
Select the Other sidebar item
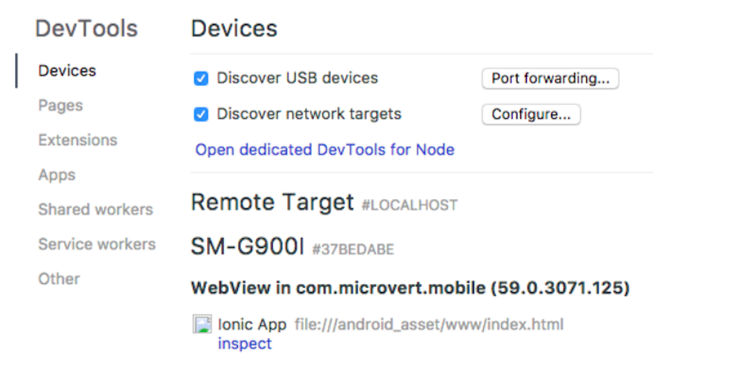(x=59, y=279)
